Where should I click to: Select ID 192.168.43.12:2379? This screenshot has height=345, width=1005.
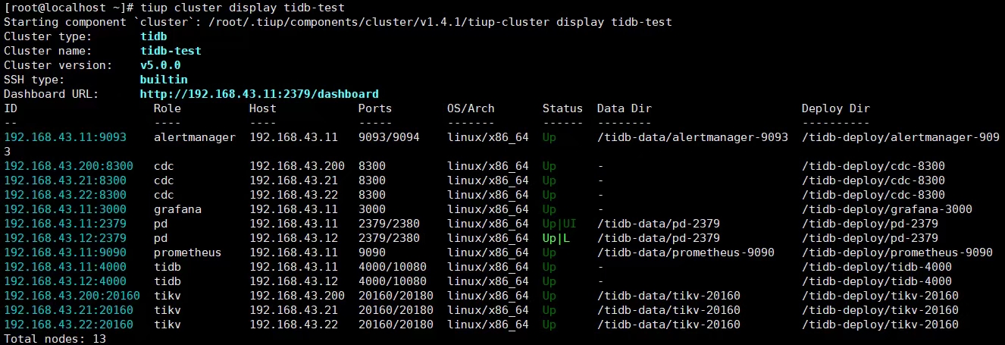(65, 238)
